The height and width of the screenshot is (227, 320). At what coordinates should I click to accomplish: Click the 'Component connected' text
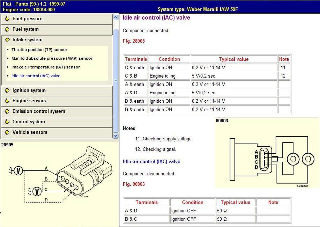[145, 31]
